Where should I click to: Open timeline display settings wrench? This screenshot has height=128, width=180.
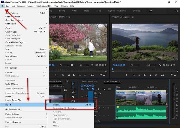click(x=104, y=89)
